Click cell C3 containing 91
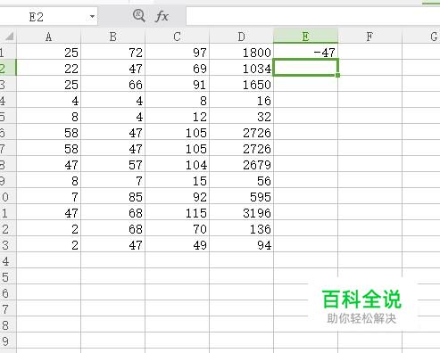Image resolution: width=440 pixels, height=353 pixels. [177, 84]
